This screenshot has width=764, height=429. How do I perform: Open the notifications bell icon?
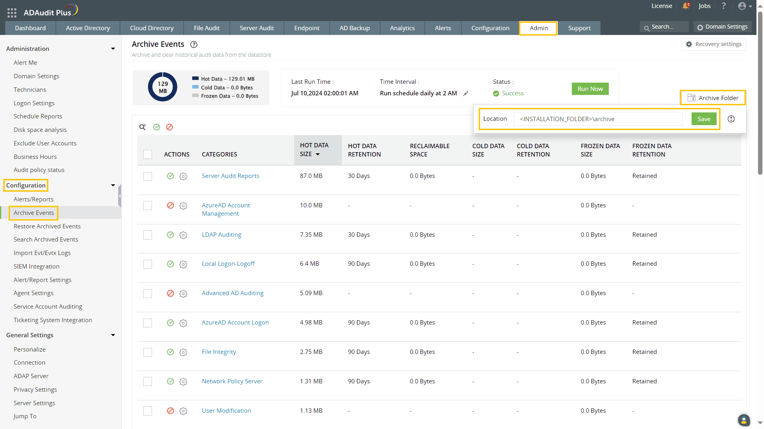(x=686, y=6)
